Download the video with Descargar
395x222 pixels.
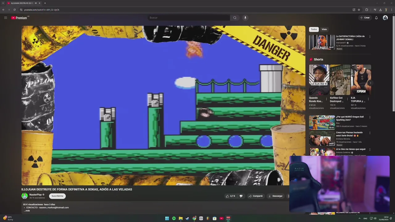tap(276, 196)
